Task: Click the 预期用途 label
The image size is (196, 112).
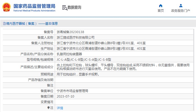Action: [x=47, y=74]
